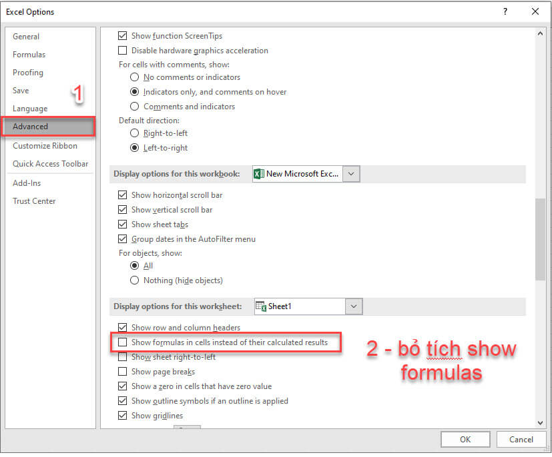Expand the Sheet1 worksheet dropdown arrow
The width and height of the screenshot is (552, 457).
(354, 306)
